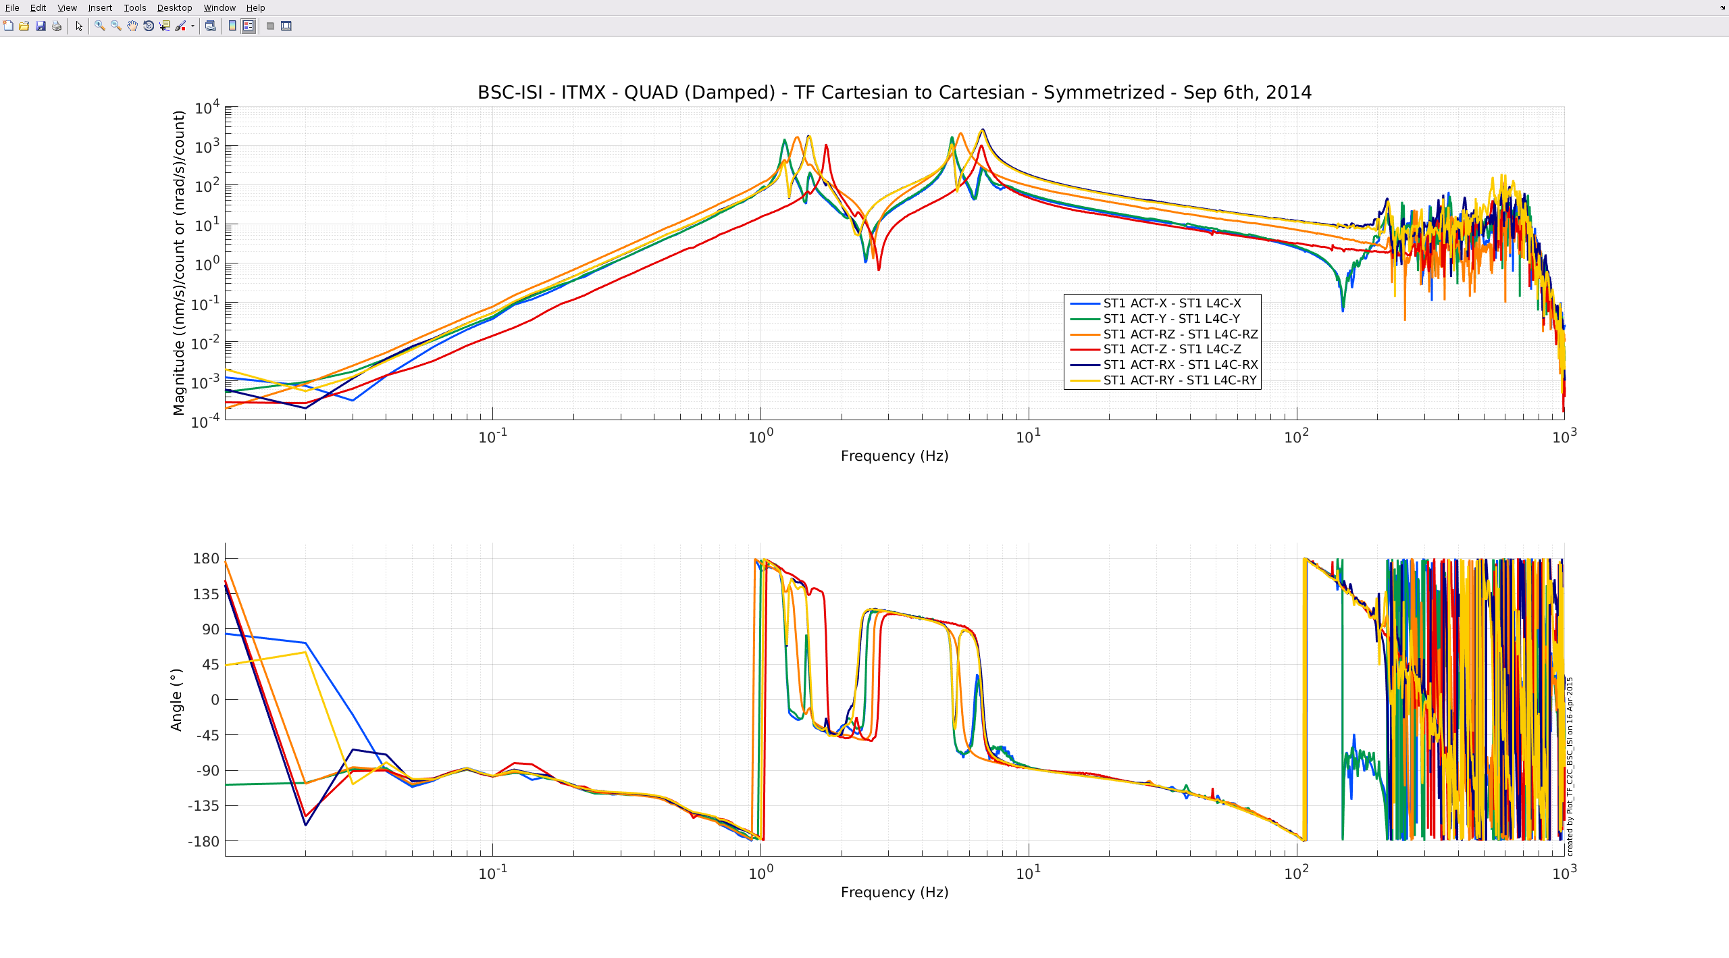Select legend entry ST1 ACT-RY - ST1 L4C-RY
Screen dimensions: 1729x958
pyautogui.click(x=1180, y=380)
